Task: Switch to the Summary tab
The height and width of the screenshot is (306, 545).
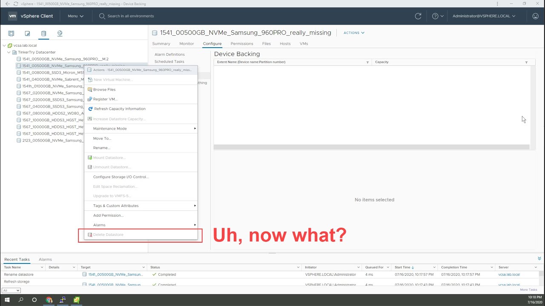Action: [x=161, y=44]
